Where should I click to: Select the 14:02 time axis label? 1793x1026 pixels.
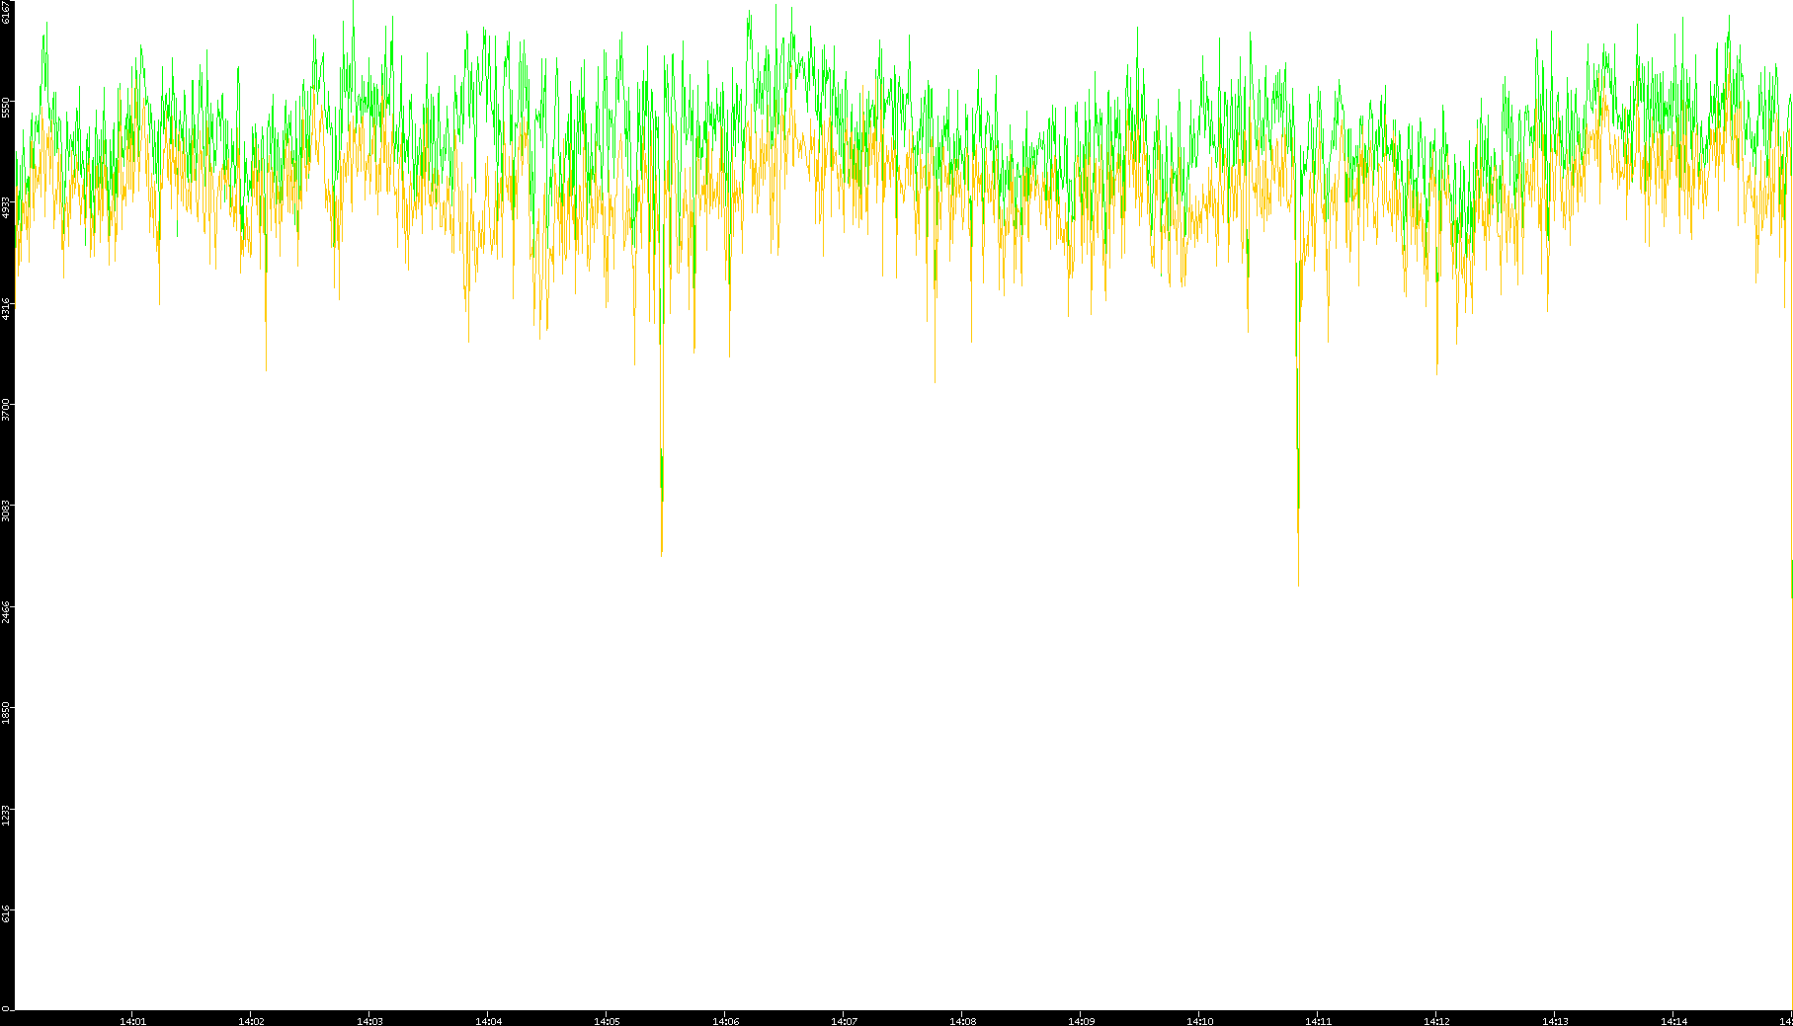(x=251, y=1021)
